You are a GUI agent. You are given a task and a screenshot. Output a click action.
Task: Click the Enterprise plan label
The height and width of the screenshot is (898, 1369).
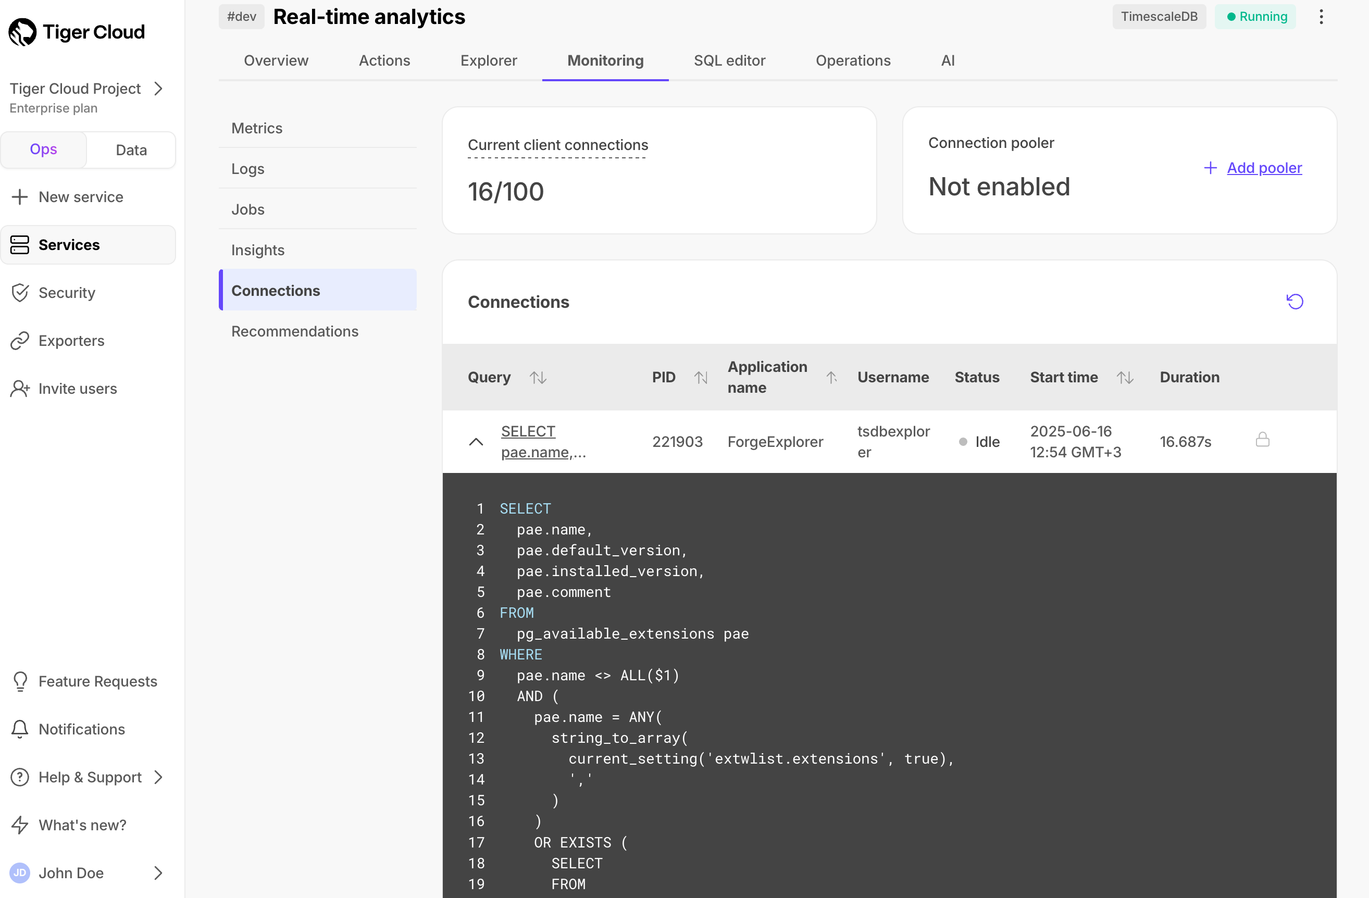click(54, 108)
